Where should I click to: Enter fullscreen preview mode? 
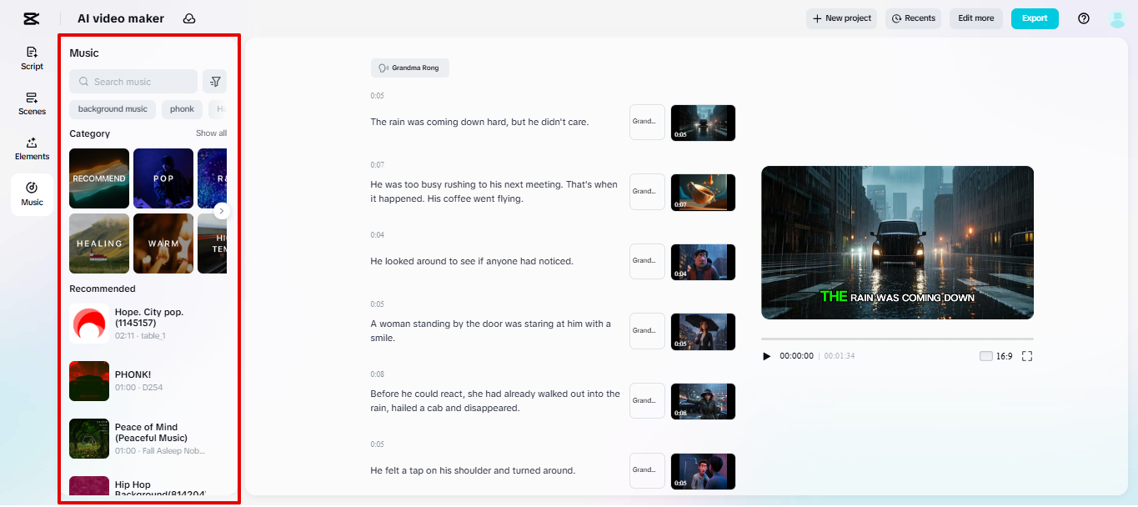tap(1027, 356)
